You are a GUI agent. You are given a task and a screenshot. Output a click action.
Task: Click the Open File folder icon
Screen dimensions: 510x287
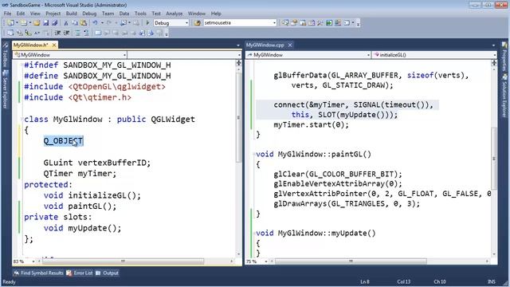pos(37,23)
